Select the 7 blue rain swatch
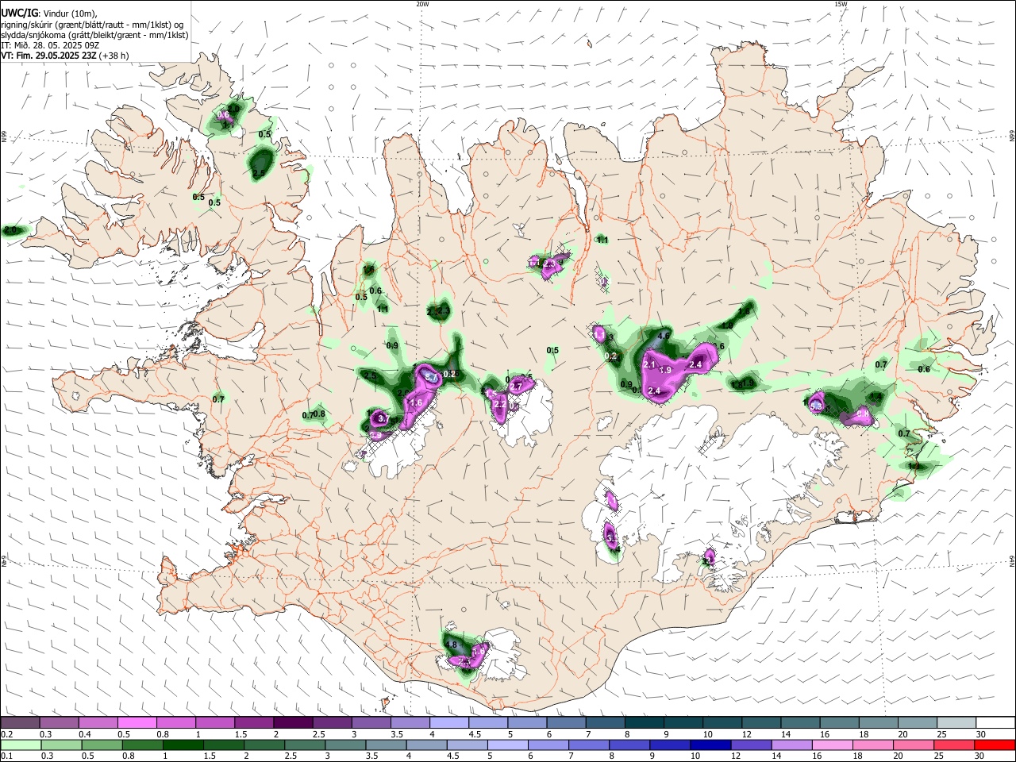The width and height of the screenshot is (1016, 762). point(589,745)
